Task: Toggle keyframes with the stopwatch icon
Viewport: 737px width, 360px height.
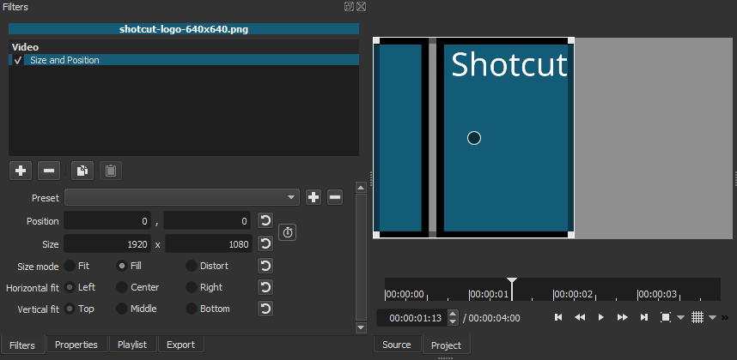Action: tap(287, 232)
